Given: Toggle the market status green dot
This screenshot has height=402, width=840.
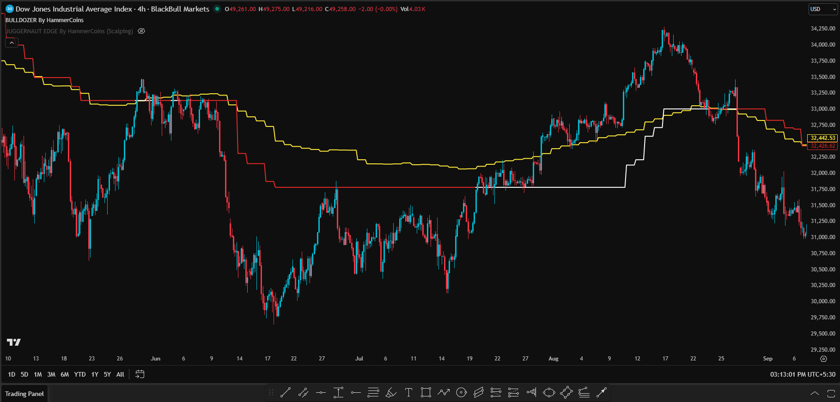Looking at the screenshot, I should 217,9.
